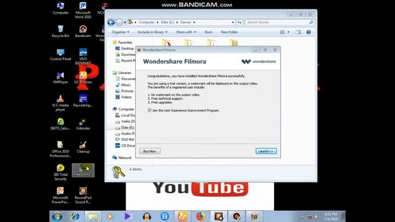Screen dimensions: 395x222
Task: Click the Refresh button beside the address bar
Action: coord(239,22)
